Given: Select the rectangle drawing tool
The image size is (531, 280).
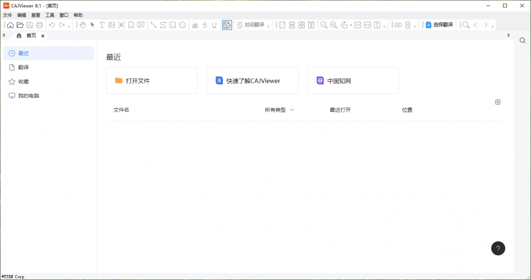Looking at the screenshot, I should (173, 25).
